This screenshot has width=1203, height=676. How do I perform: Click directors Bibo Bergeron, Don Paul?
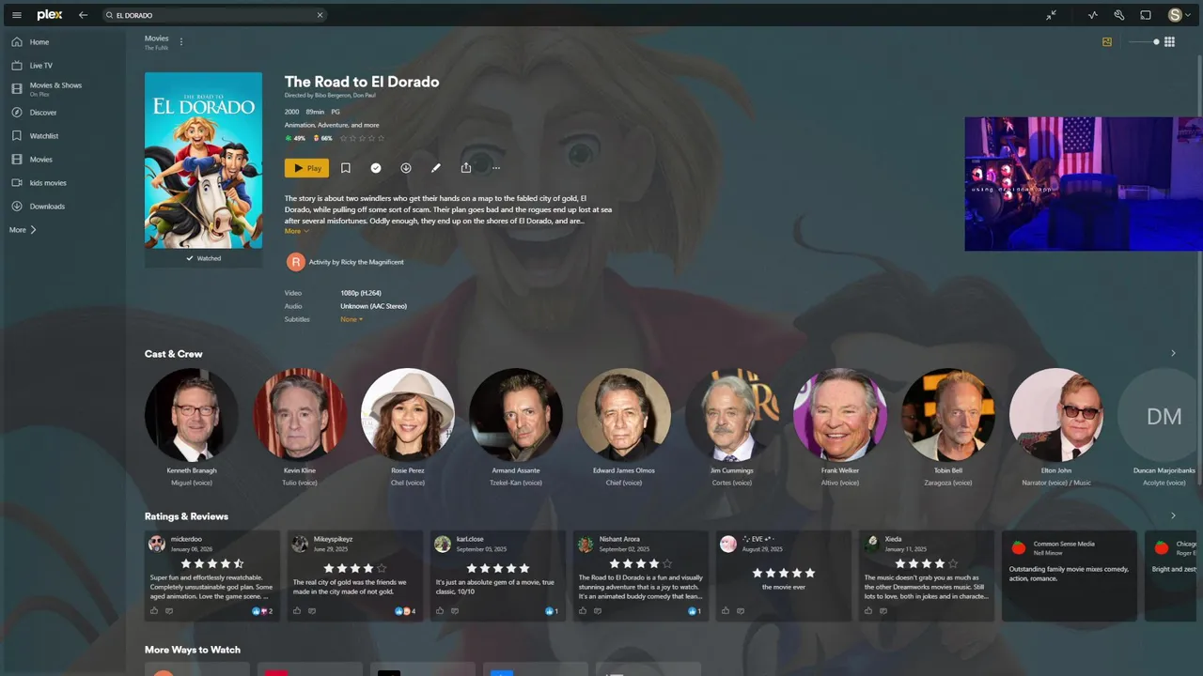point(330,95)
